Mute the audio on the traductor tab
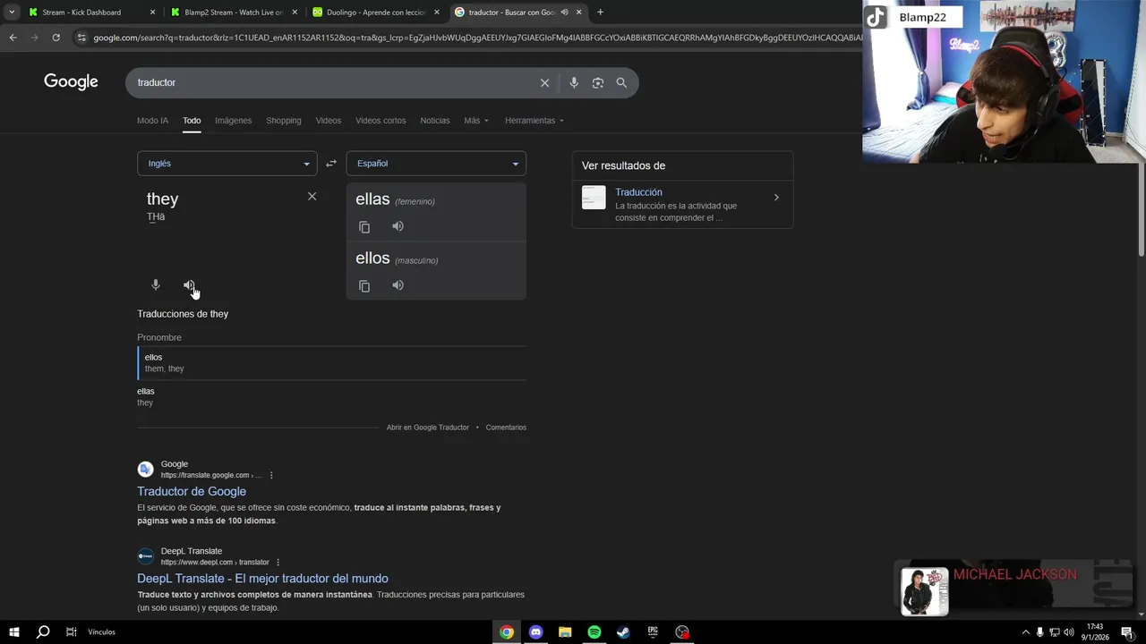 564,13
